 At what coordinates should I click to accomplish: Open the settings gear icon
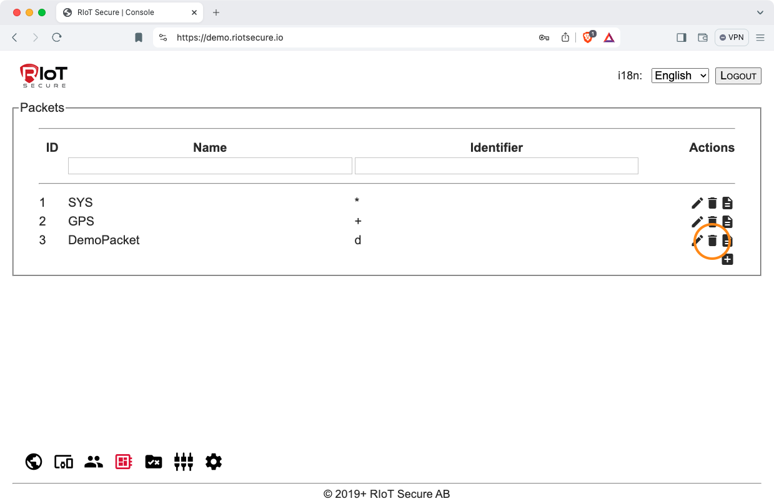click(214, 462)
